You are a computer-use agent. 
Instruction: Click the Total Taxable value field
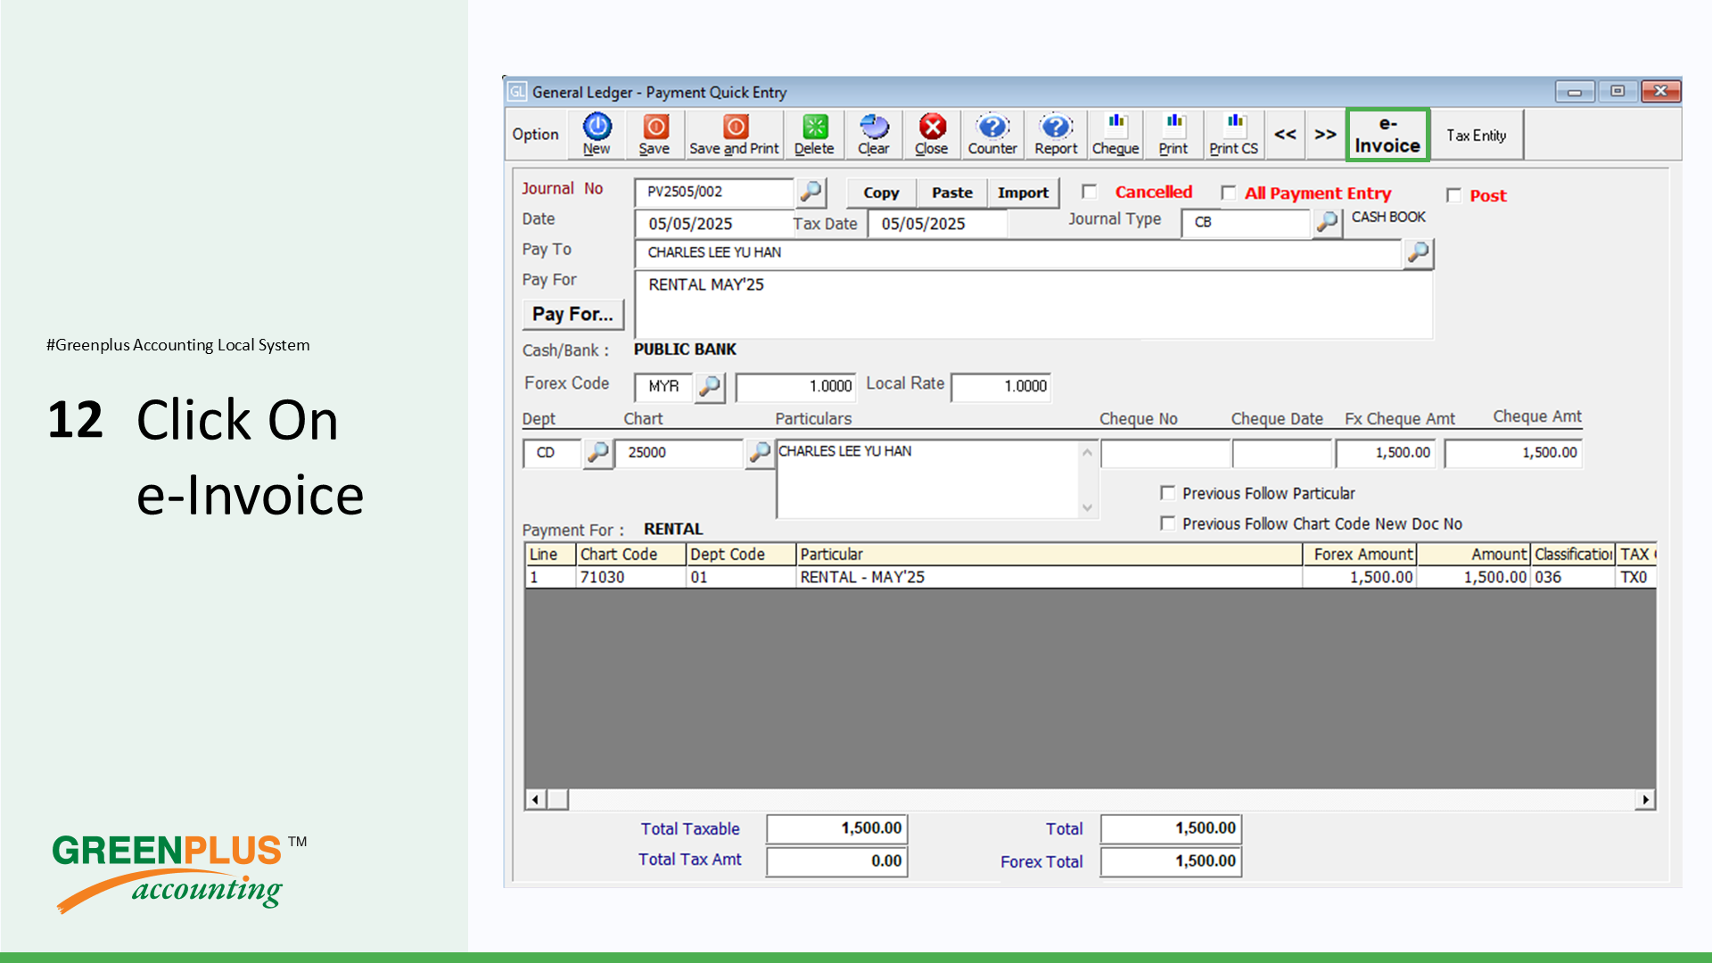tap(837, 828)
